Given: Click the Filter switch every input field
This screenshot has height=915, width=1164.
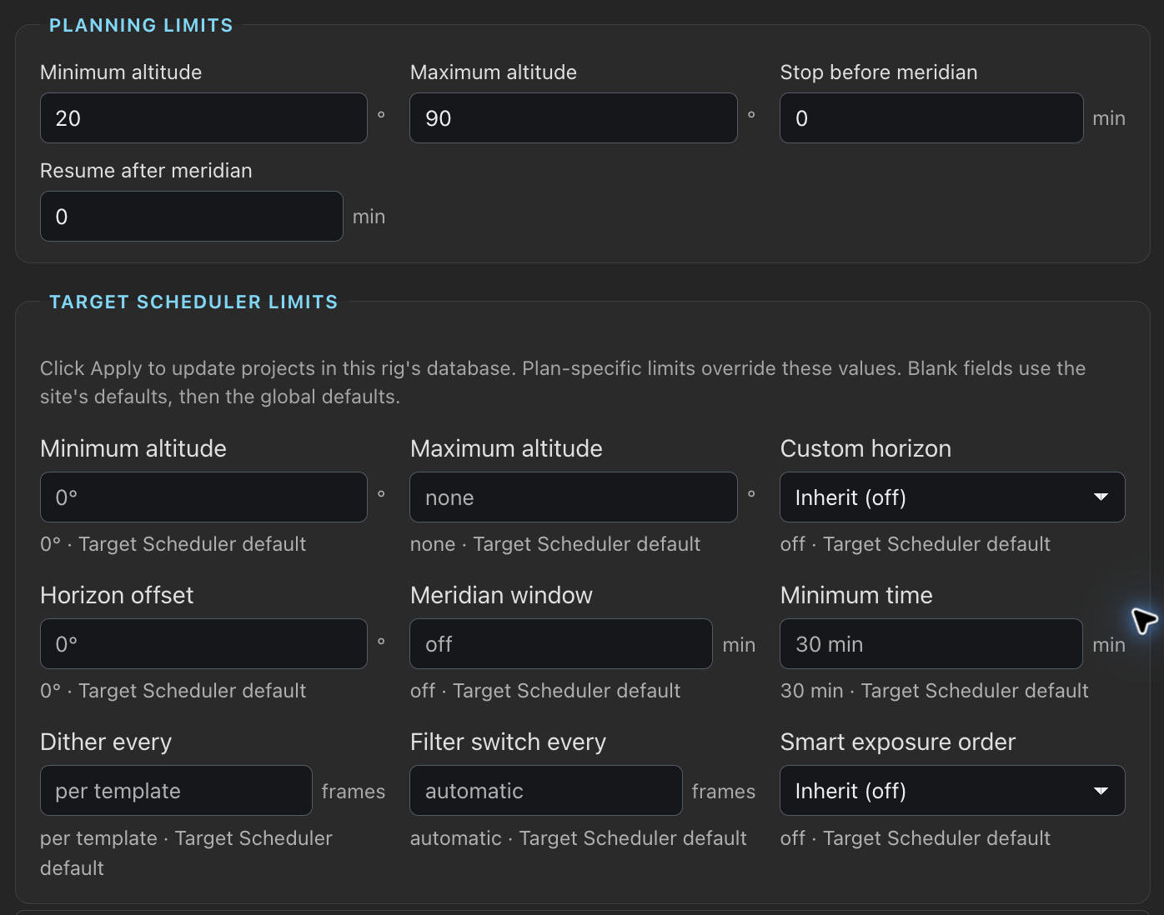Looking at the screenshot, I should click(546, 791).
